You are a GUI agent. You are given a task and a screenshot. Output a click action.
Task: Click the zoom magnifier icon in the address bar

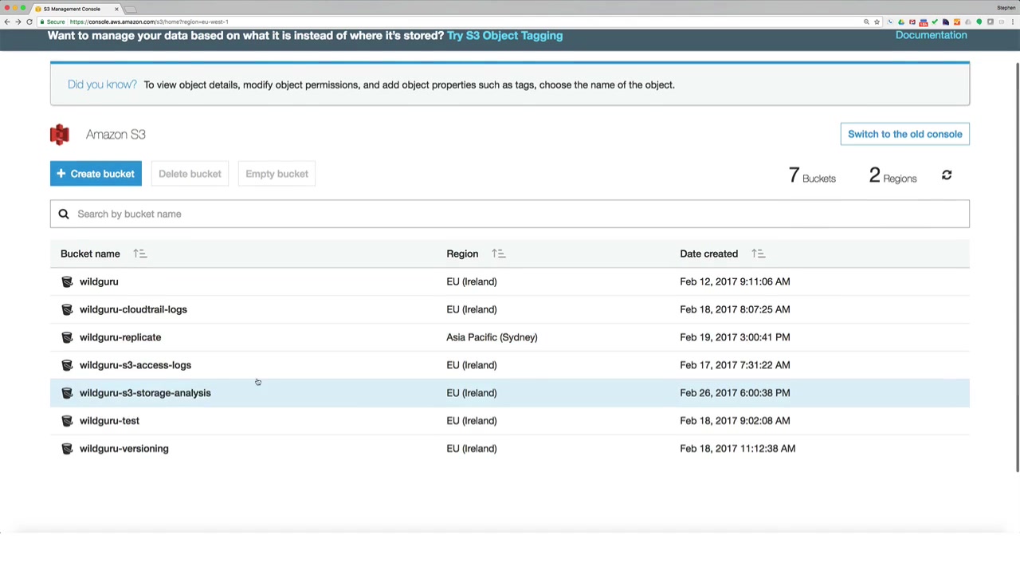point(866,22)
